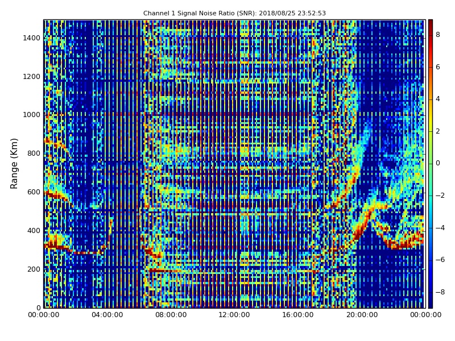Click the 800 range tick label

pyautogui.click(x=34, y=153)
